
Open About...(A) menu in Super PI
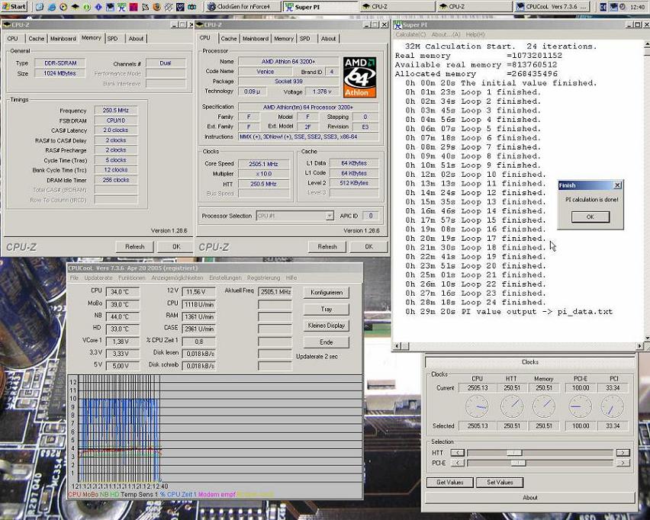pyautogui.click(x=446, y=34)
